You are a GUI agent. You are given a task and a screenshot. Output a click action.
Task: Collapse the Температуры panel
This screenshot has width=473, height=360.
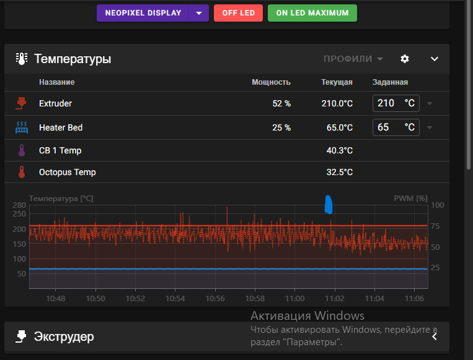(435, 59)
